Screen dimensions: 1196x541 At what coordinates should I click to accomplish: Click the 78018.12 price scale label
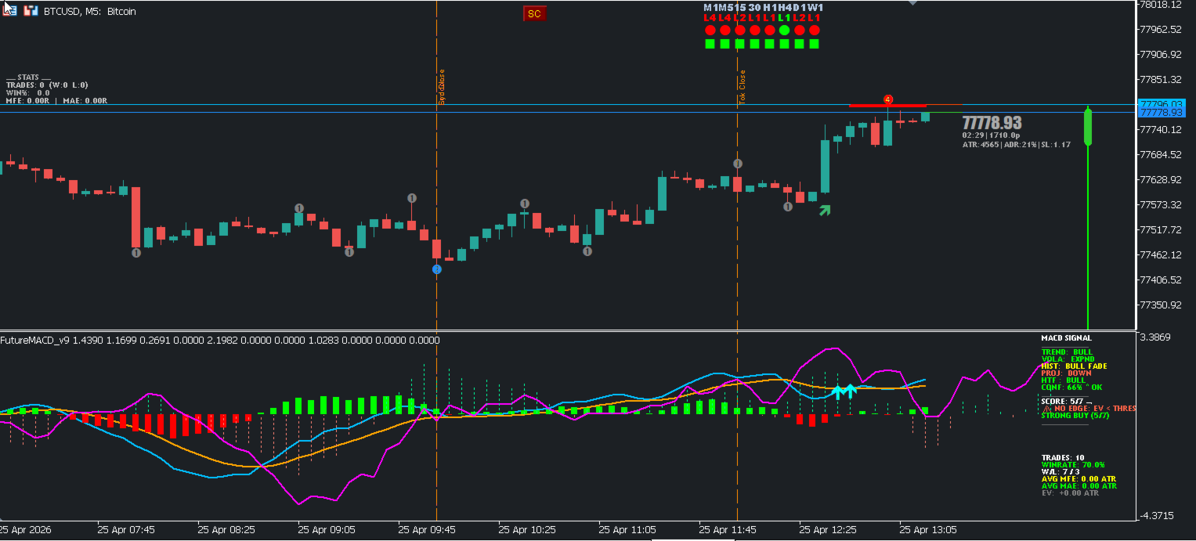[1161, 5]
